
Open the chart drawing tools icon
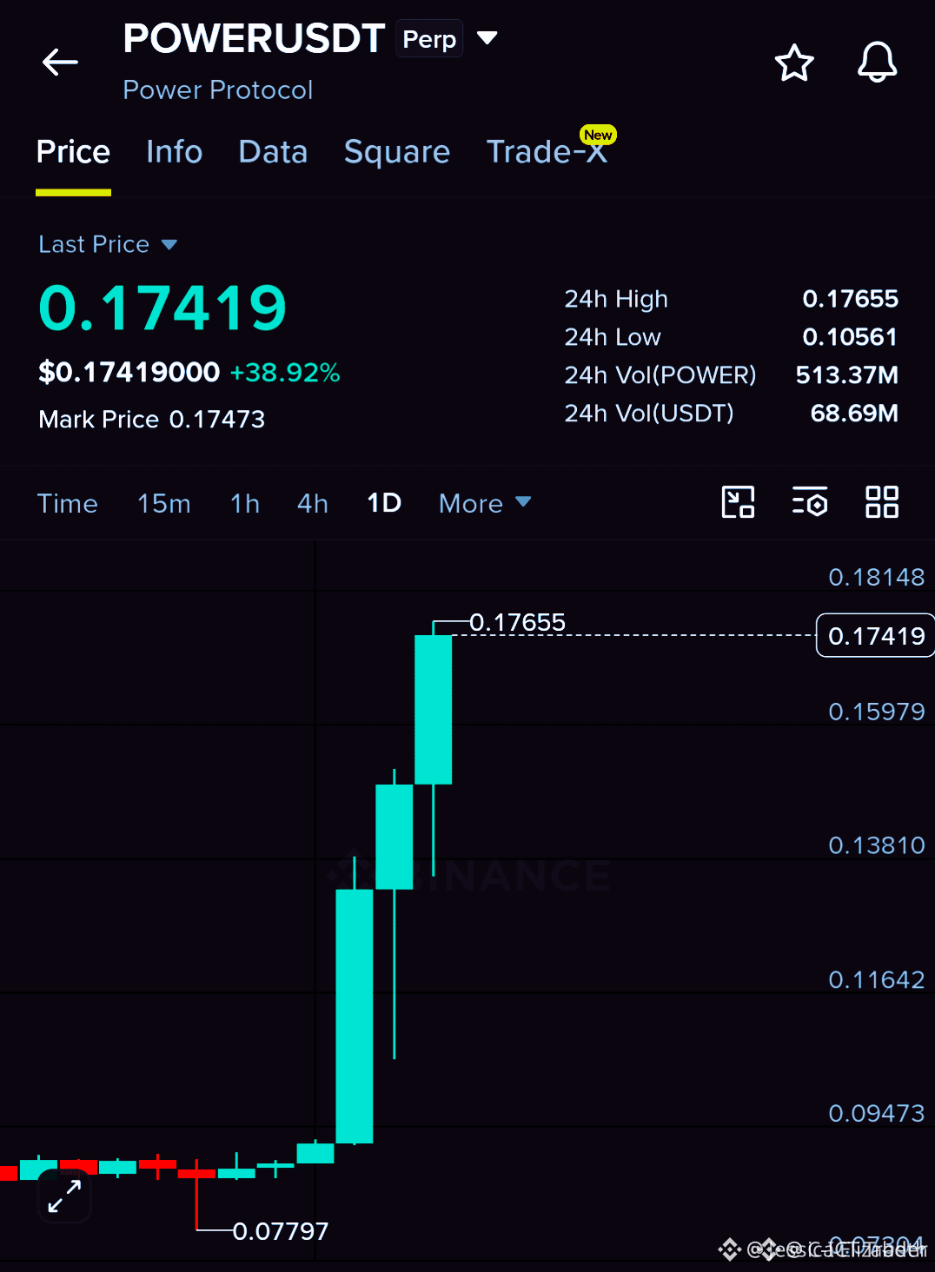pos(739,502)
